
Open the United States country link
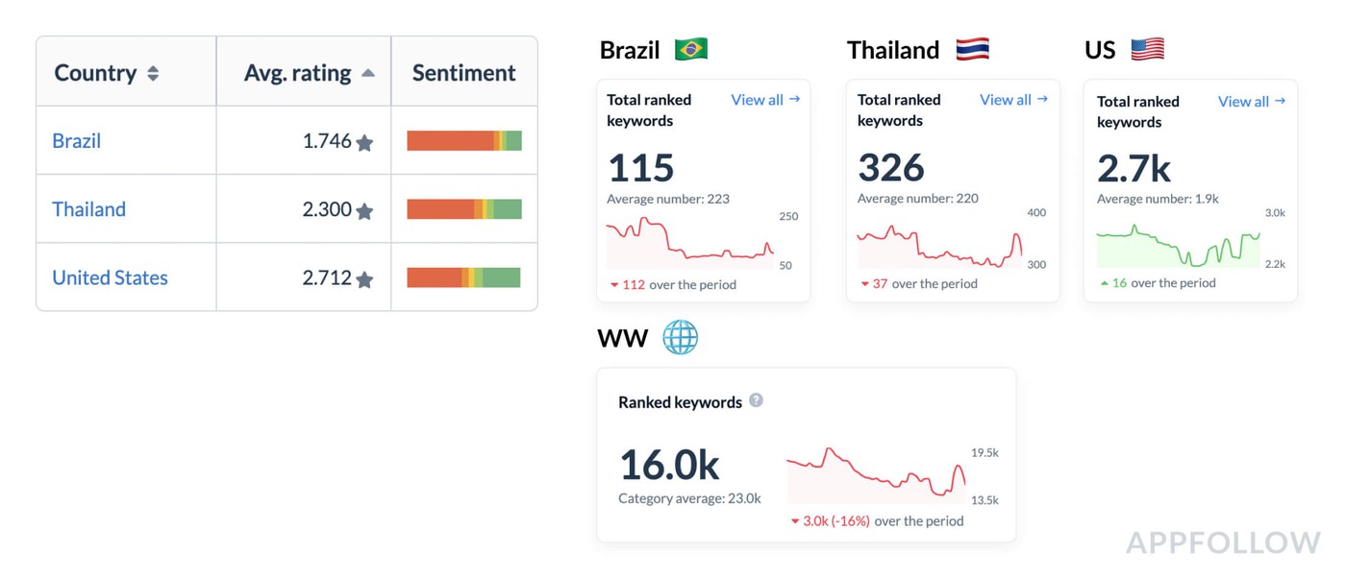(110, 277)
